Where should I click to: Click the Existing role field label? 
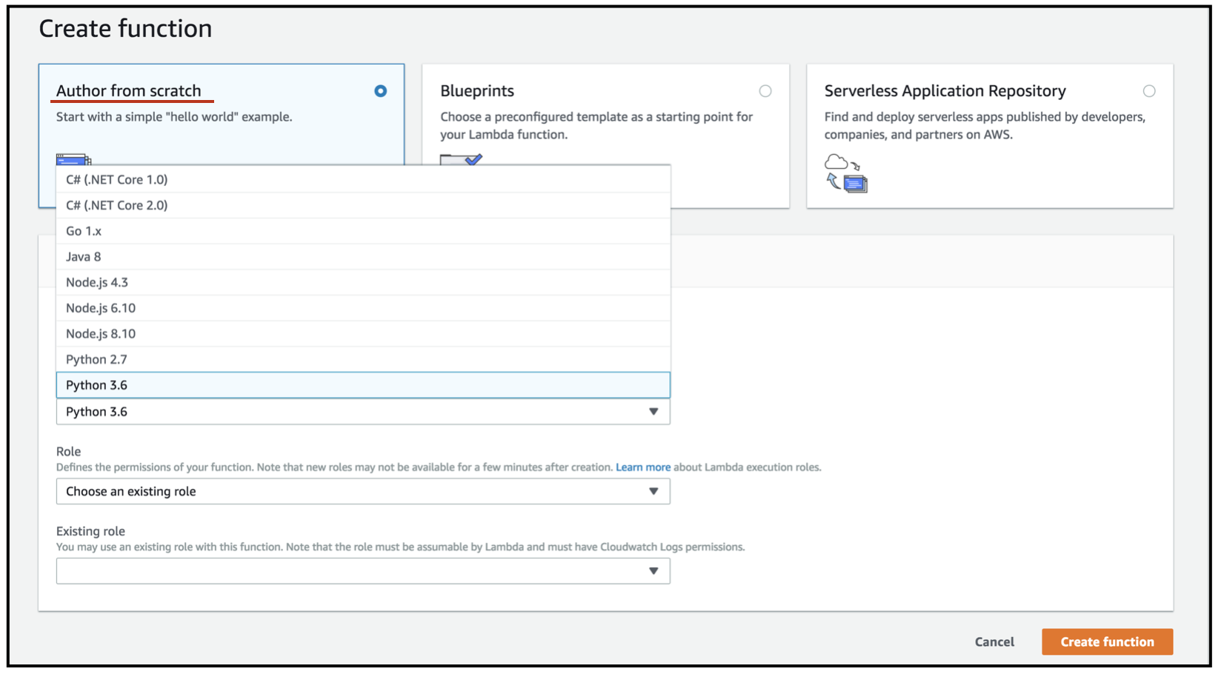[x=90, y=531]
